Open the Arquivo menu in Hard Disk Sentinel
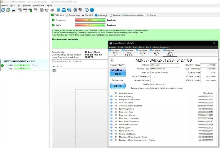Image resolution: width=220 pixels, height=148 pixels. pyautogui.click(x=4, y=6)
